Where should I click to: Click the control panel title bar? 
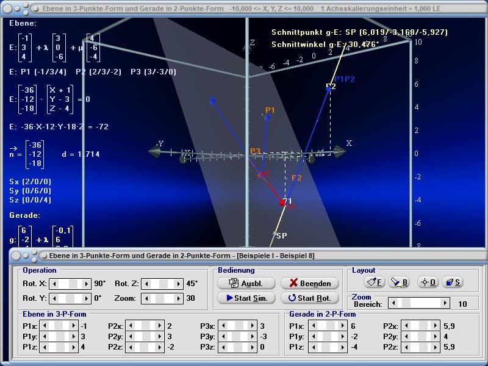pos(249,256)
